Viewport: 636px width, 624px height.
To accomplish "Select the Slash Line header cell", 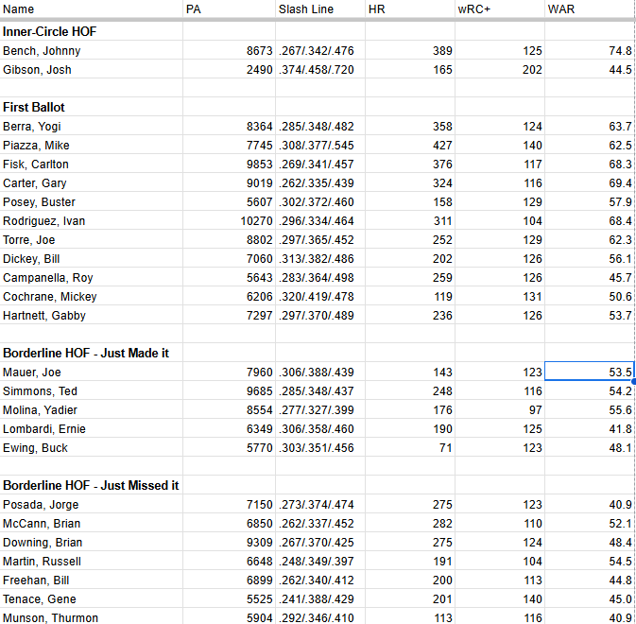I will (320, 9).
